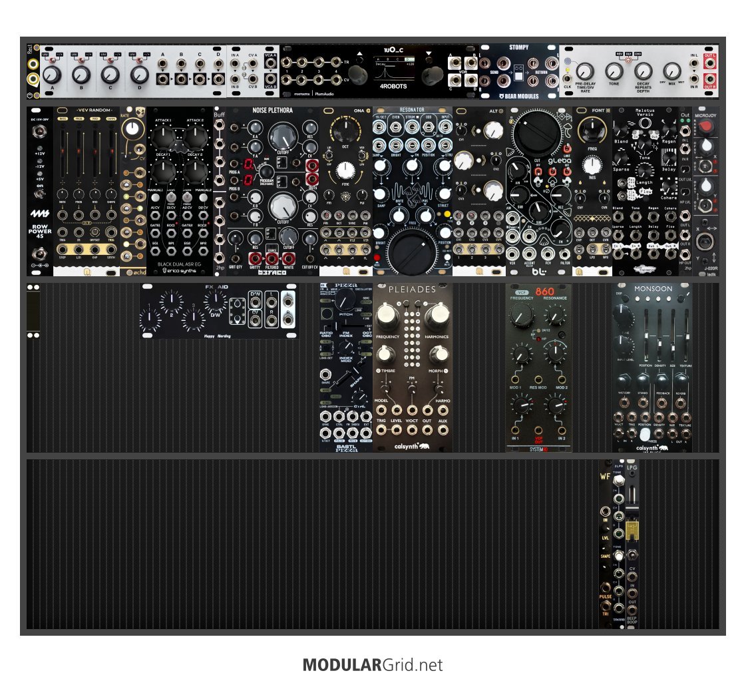
Task: Click the CV A input jack
Action: (253, 64)
